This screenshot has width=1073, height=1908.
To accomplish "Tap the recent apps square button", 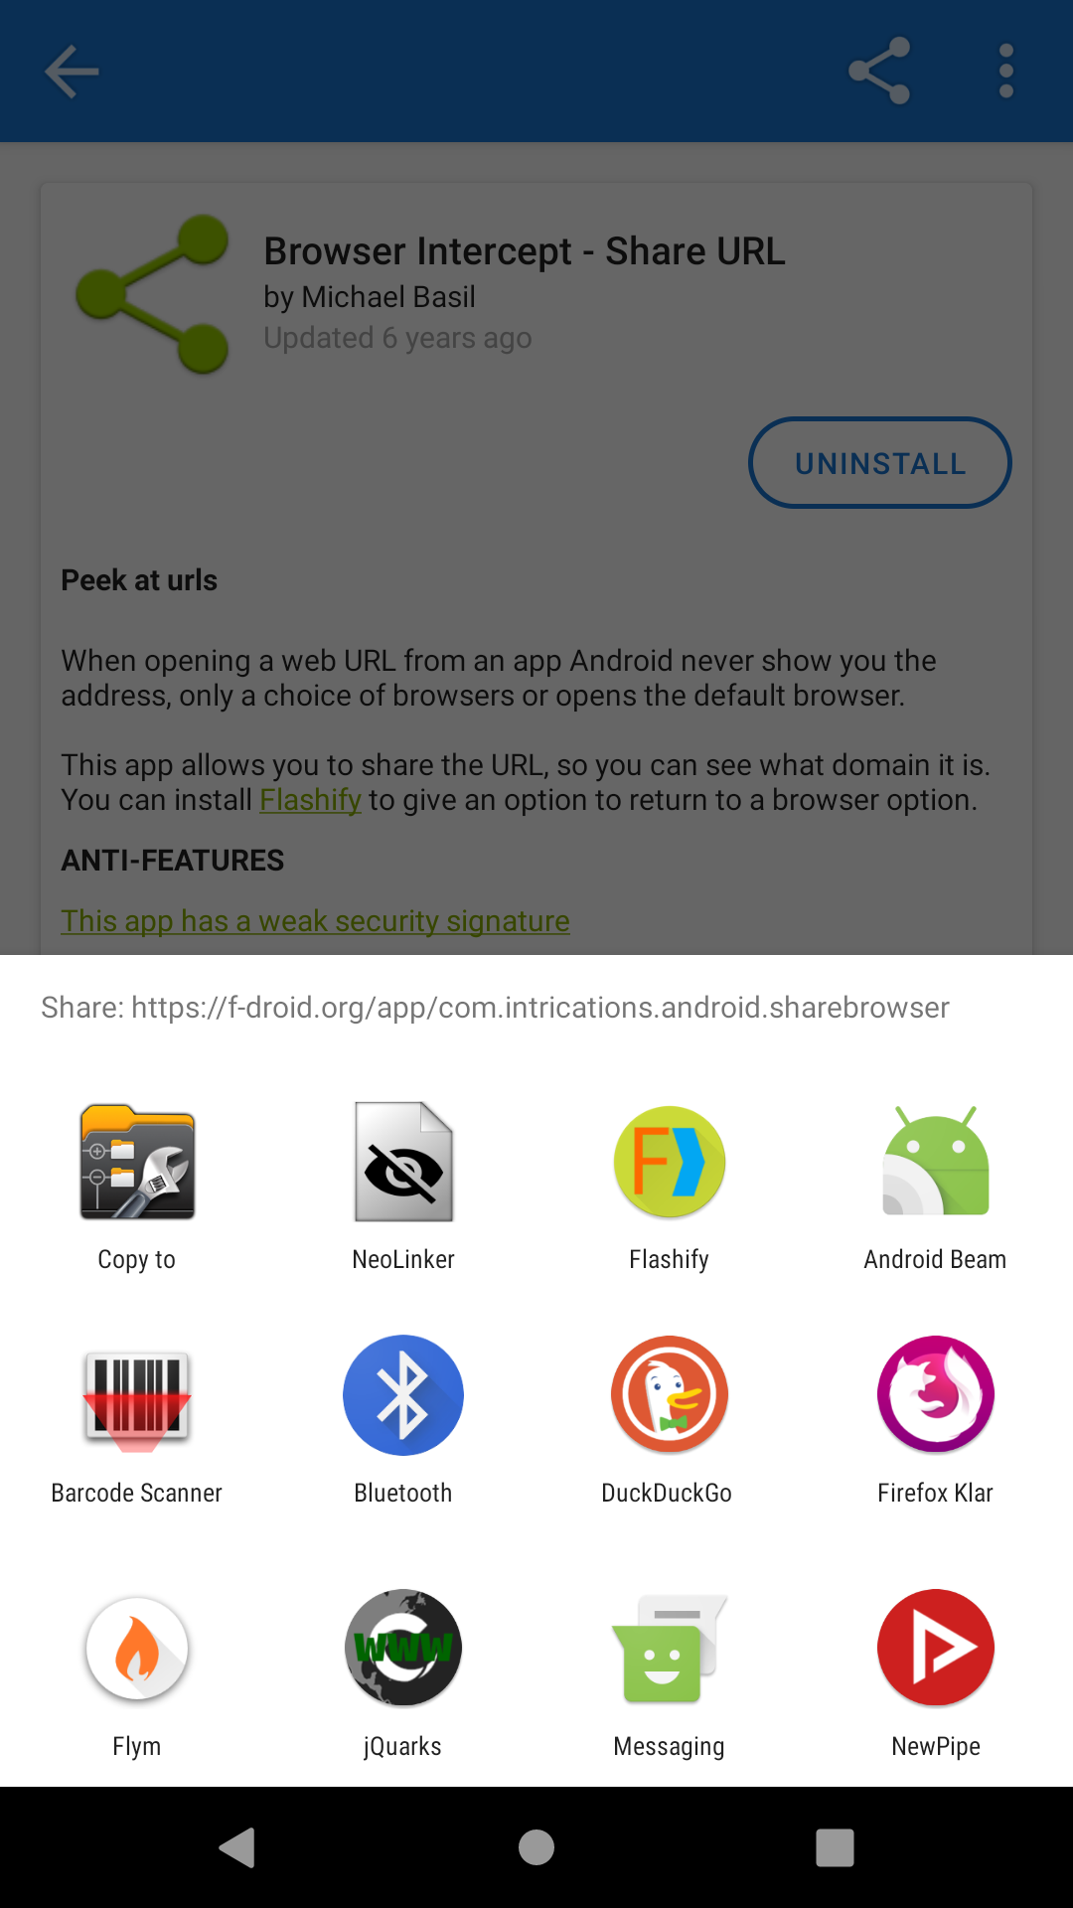I will [835, 1847].
